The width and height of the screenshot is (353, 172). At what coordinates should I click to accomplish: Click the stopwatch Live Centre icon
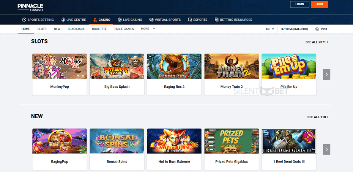[63, 20]
